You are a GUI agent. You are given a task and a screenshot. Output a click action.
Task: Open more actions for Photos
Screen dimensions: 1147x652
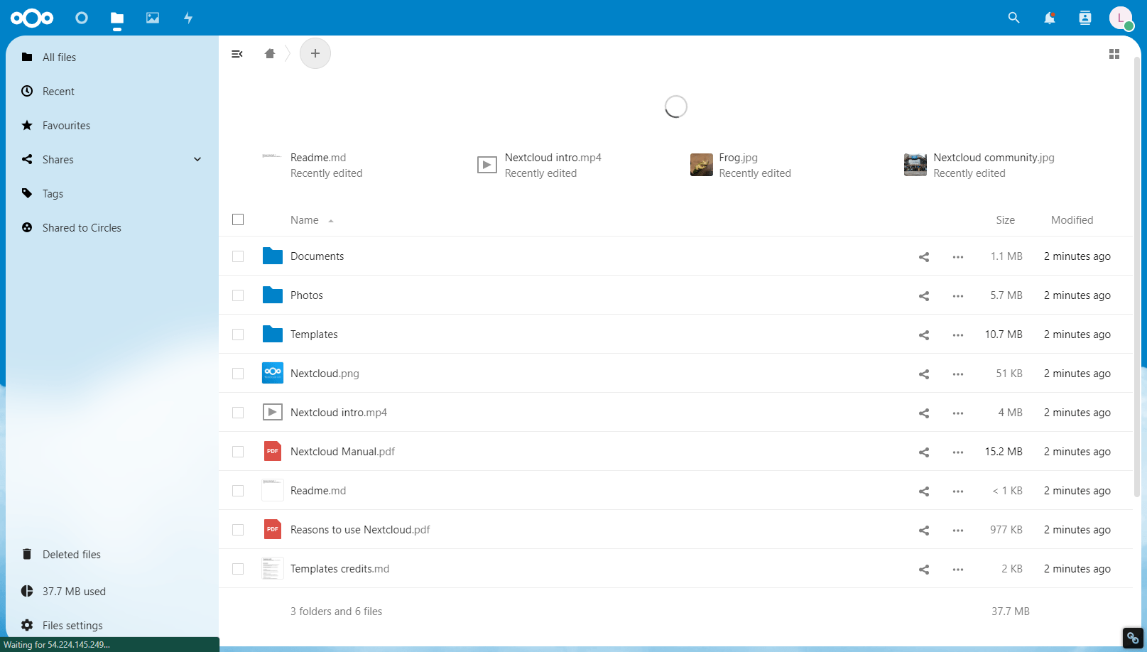[958, 296]
